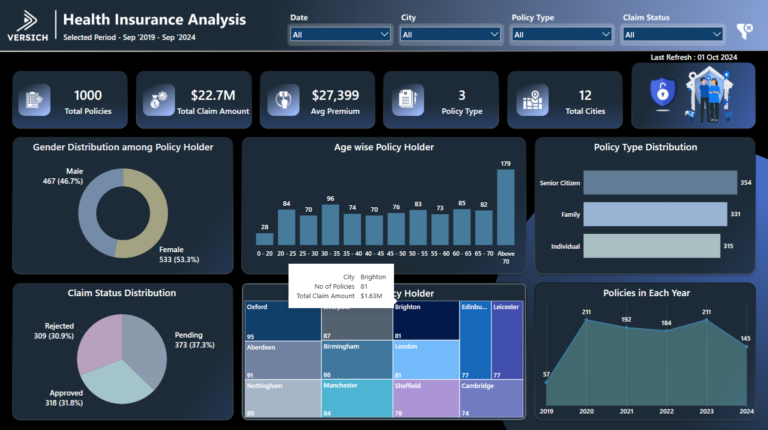Click the VERSICH logo
This screenshot has height=430, width=768.
tap(27, 25)
